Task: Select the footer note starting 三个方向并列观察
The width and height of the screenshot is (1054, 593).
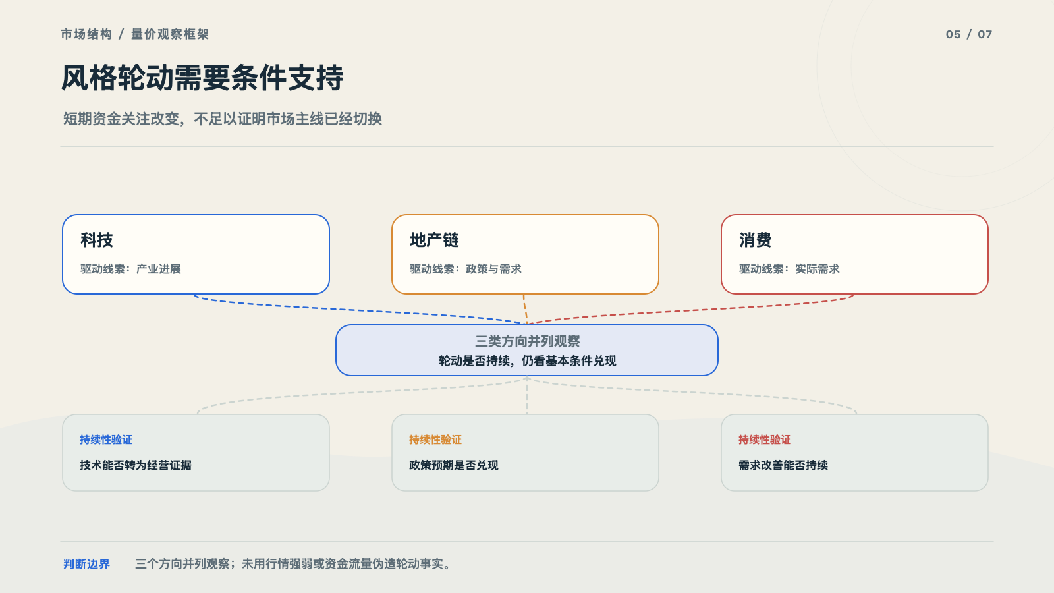Action: click(294, 564)
